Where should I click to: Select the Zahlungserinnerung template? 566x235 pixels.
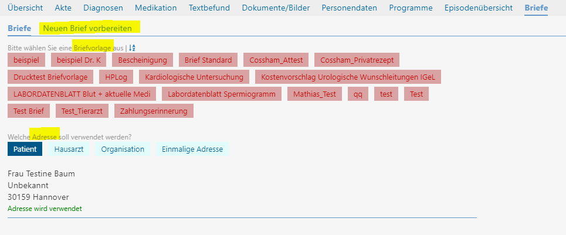coord(154,111)
